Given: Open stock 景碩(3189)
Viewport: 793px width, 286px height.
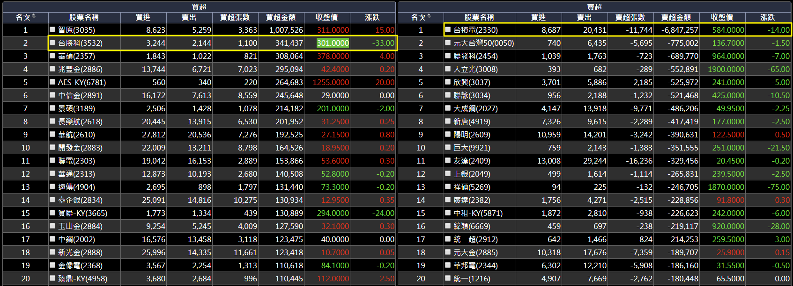Looking at the screenshot, I should pos(76,108).
